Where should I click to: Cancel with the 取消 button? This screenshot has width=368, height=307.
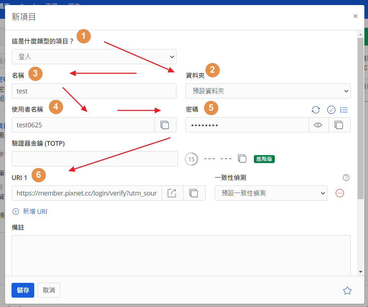(x=49, y=290)
